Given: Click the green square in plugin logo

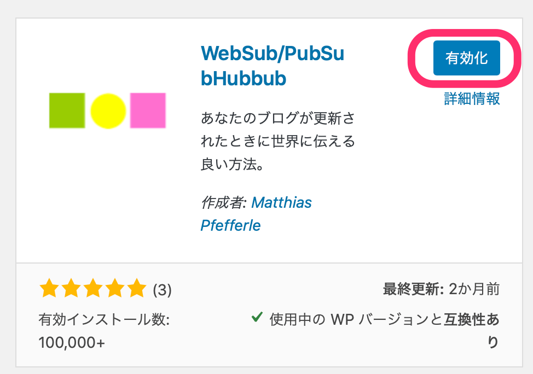Looking at the screenshot, I should [67, 110].
